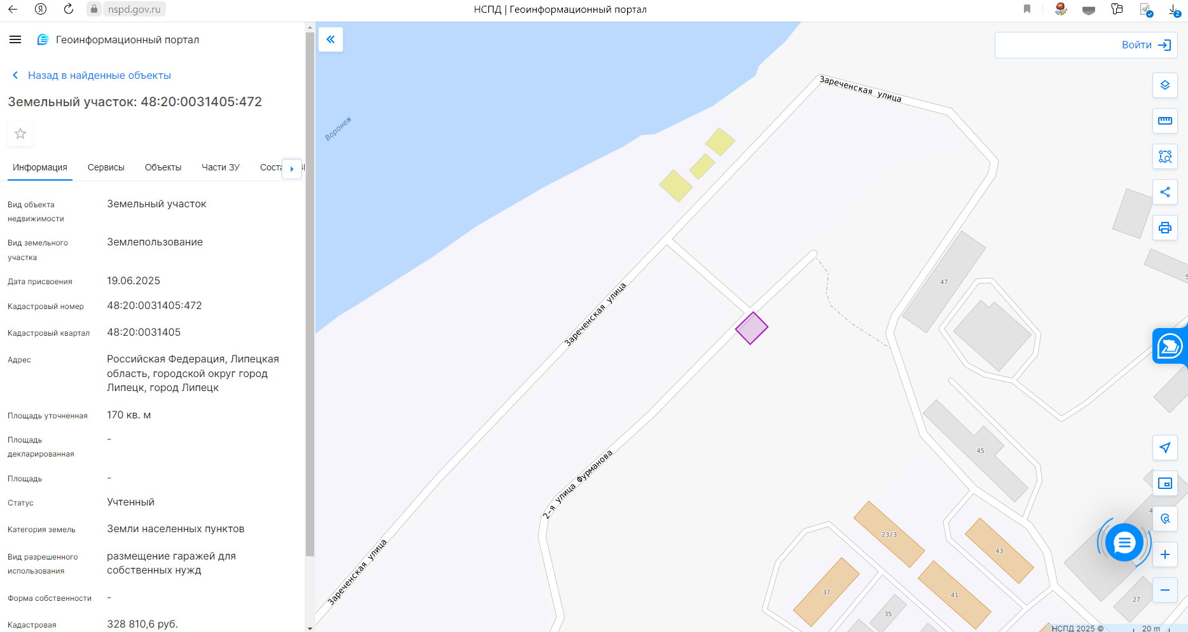Screen dimensions: 1188x632
Task: Zoom in with the plus button
Action: 1164,554
